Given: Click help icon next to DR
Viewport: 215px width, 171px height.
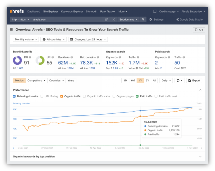Looking at the screenshot, I should (x=30, y=57).
